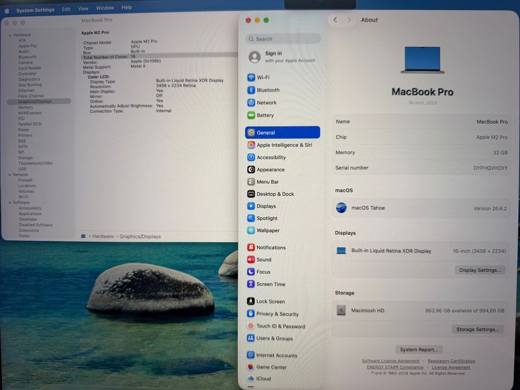The width and height of the screenshot is (520, 390).
Task: Click the serial number DYPHQVH2XY
Action: (x=490, y=168)
